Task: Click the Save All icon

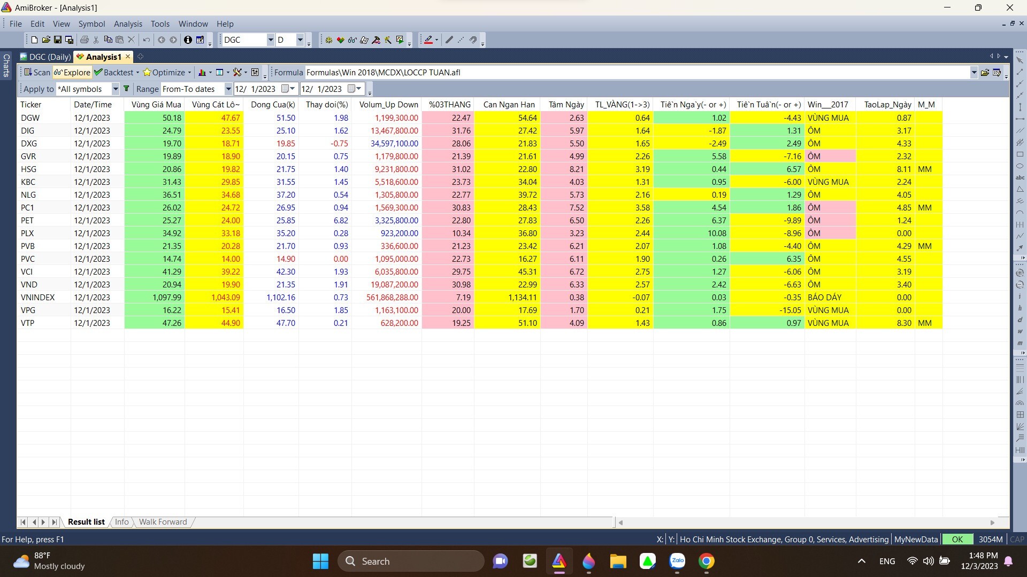Action: coord(69,40)
